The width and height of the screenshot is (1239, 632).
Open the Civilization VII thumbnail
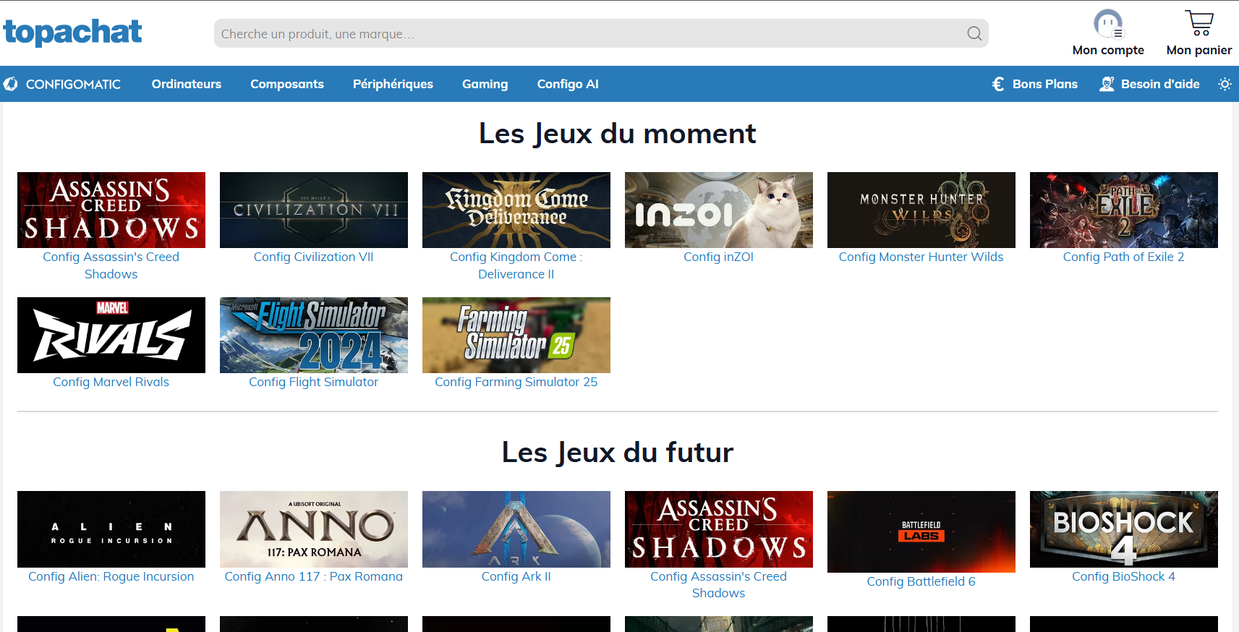point(314,210)
